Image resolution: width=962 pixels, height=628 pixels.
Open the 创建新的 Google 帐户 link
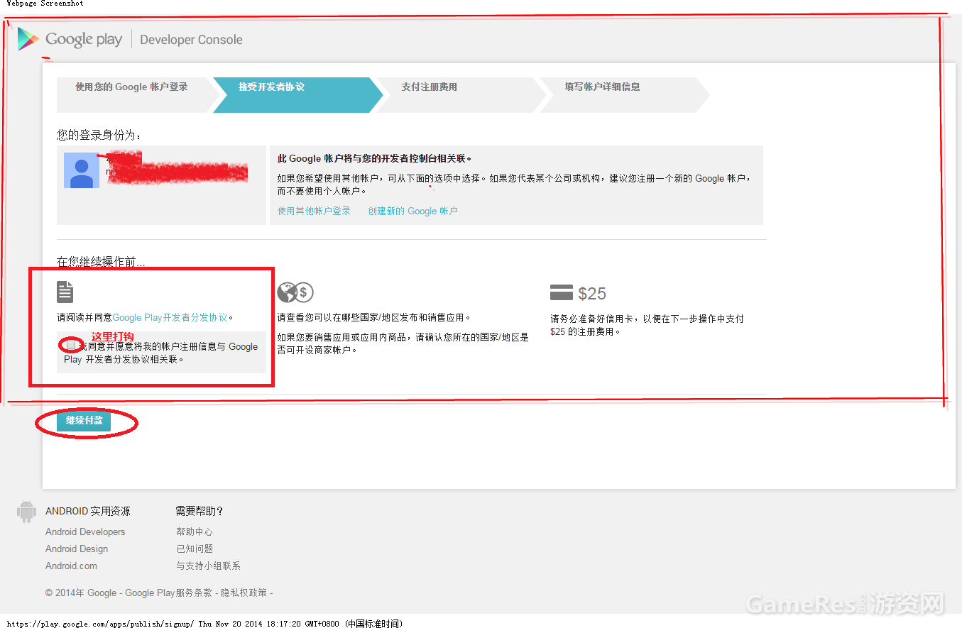(413, 211)
